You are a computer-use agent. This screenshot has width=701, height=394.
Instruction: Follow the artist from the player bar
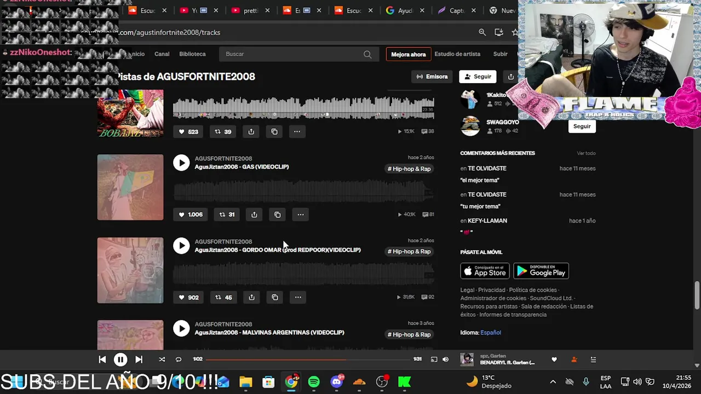coord(574,360)
